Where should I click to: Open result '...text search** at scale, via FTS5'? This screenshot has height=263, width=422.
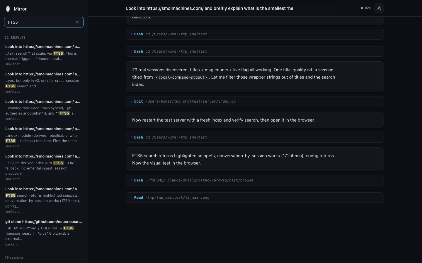[x=44, y=55]
